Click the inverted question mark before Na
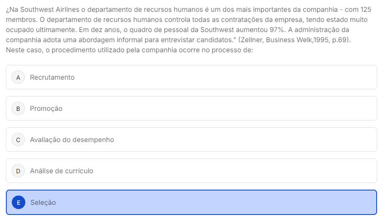This screenshot has width=383, height=220. [x=8, y=10]
